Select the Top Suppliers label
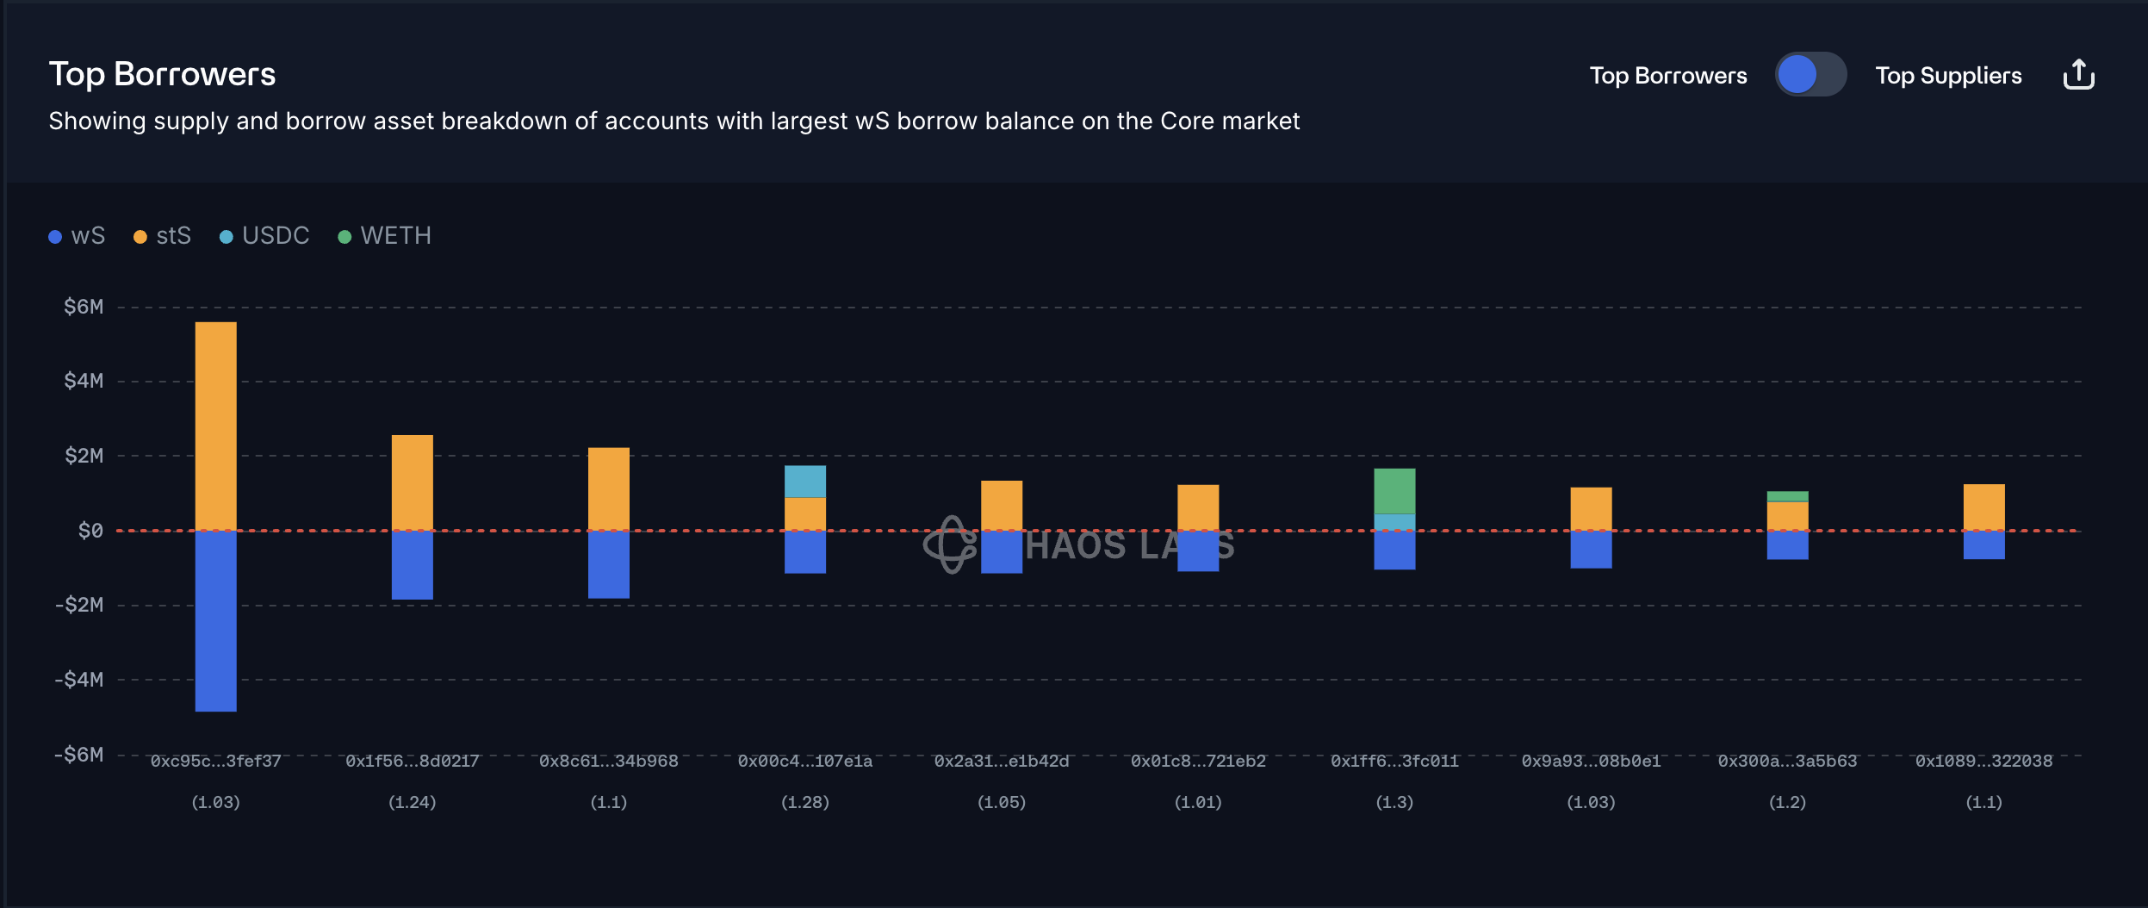This screenshot has height=908, width=2148. (1948, 76)
